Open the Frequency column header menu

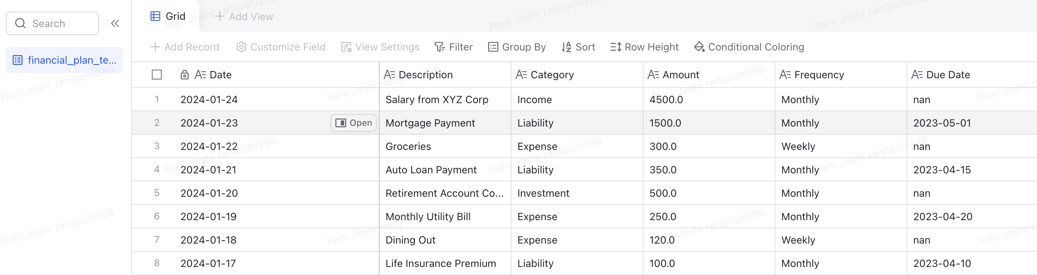(818, 75)
